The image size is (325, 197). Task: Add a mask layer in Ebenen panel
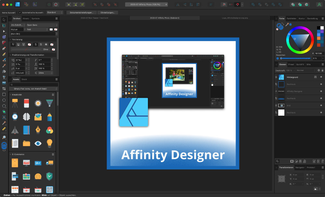[292, 161]
